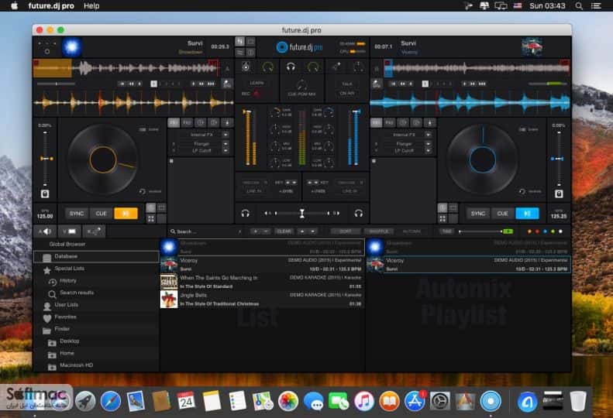The height and width of the screenshot is (418, 613).
Task: Switch to the audio browser tab with speaker icon
Action: click(x=46, y=231)
